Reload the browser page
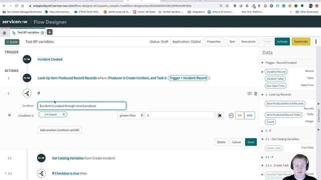 point(17,6)
